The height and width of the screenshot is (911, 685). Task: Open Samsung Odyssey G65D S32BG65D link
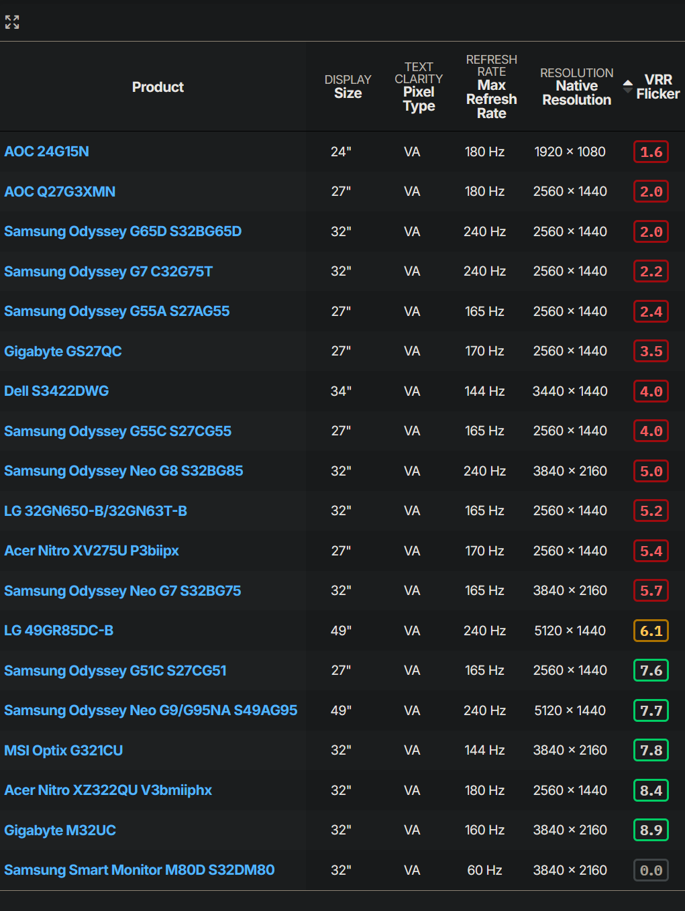[123, 231]
